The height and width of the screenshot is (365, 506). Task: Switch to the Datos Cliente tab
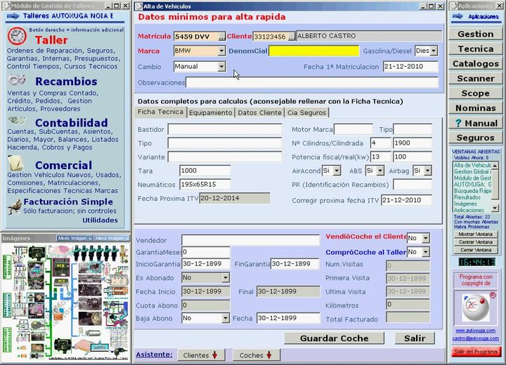pyautogui.click(x=259, y=112)
